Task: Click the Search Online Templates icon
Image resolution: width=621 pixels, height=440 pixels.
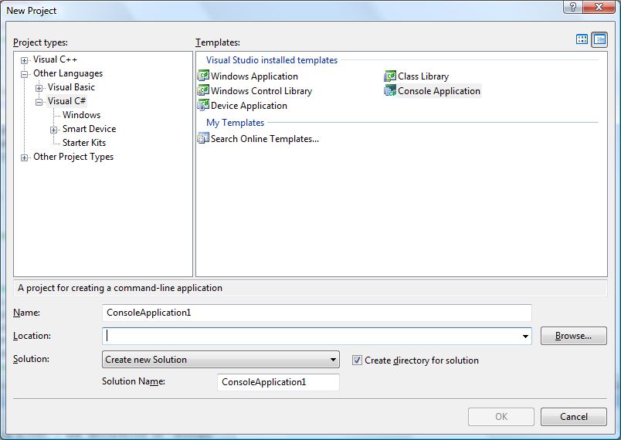Action: click(x=203, y=138)
